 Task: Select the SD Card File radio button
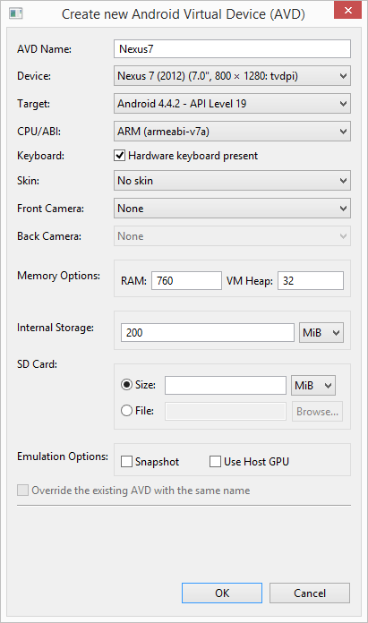(x=126, y=411)
